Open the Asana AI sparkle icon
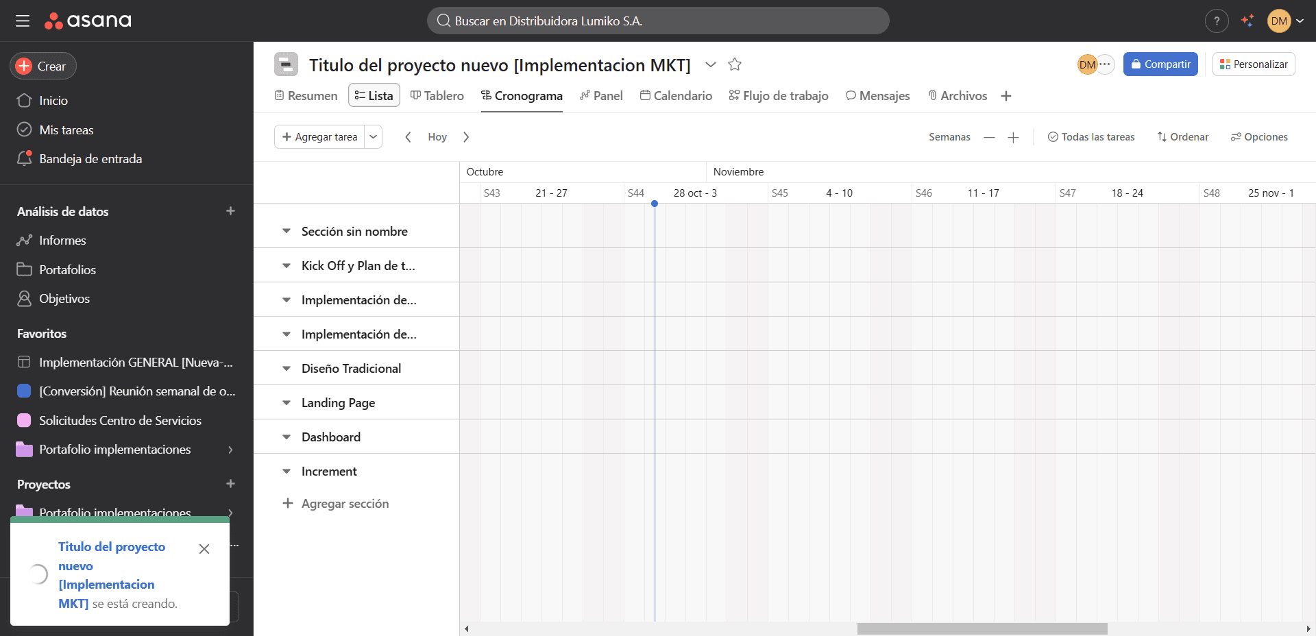1316x636 pixels. coord(1247,21)
